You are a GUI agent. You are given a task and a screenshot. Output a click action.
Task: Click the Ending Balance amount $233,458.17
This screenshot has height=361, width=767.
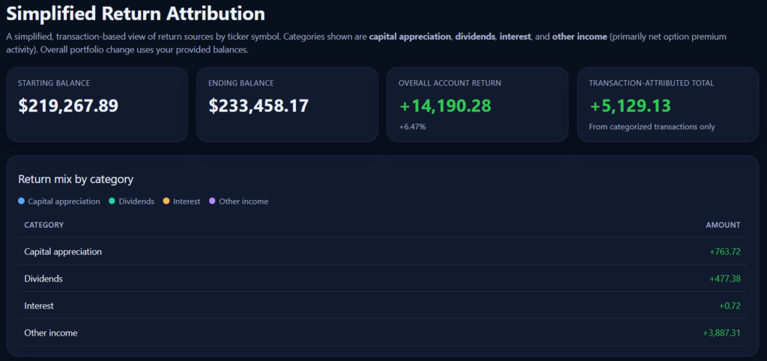tap(258, 106)
